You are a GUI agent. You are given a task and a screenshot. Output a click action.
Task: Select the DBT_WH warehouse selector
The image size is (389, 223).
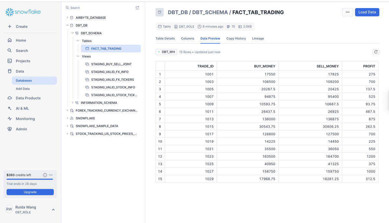[166, 52]
